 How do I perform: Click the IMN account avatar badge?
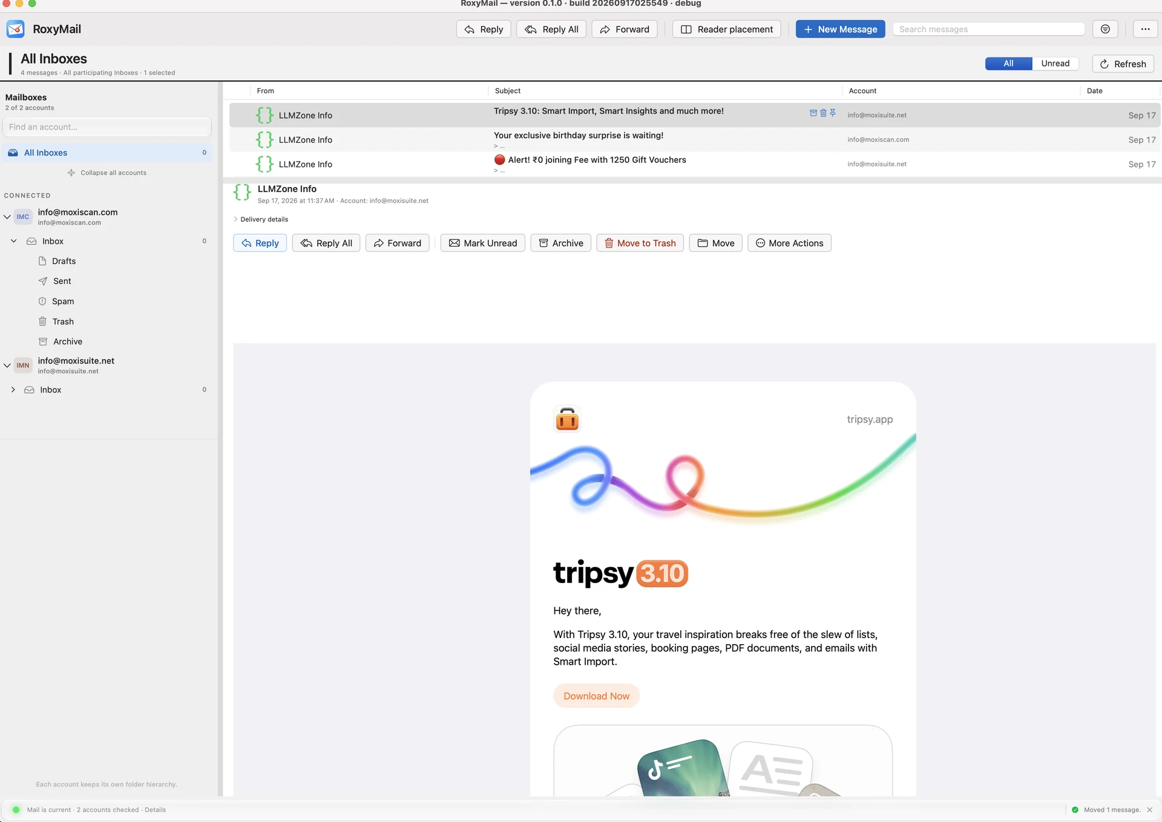point(23,365)
